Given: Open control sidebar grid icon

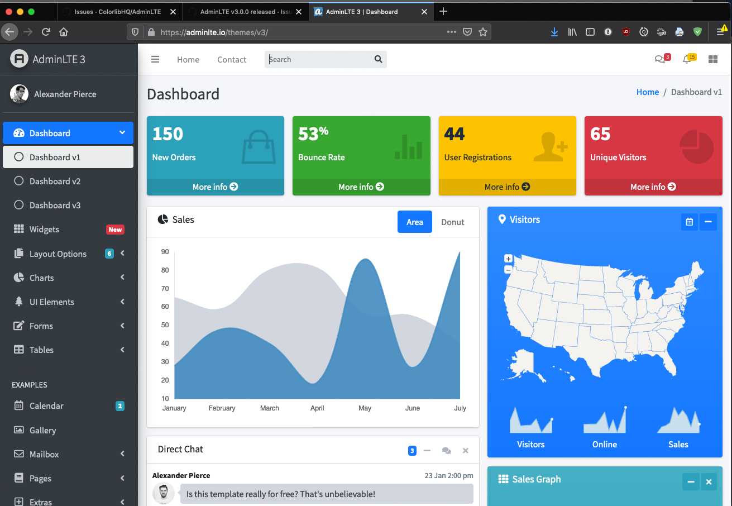Looking at the screenshot, I should tap(713, 59).
